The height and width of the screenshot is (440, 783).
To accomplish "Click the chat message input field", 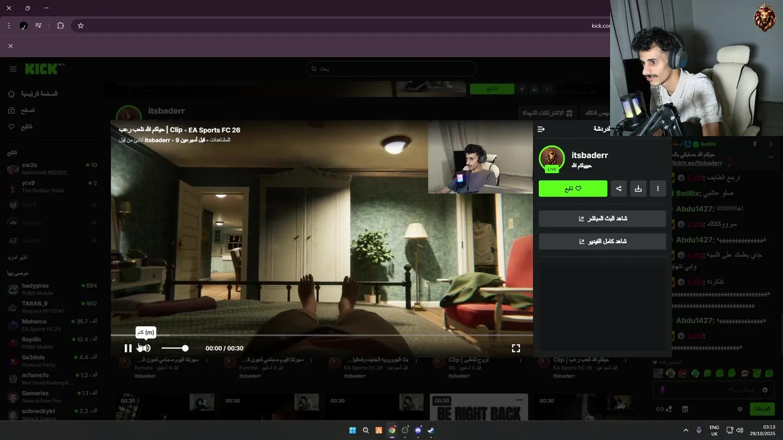I will 713,390.
